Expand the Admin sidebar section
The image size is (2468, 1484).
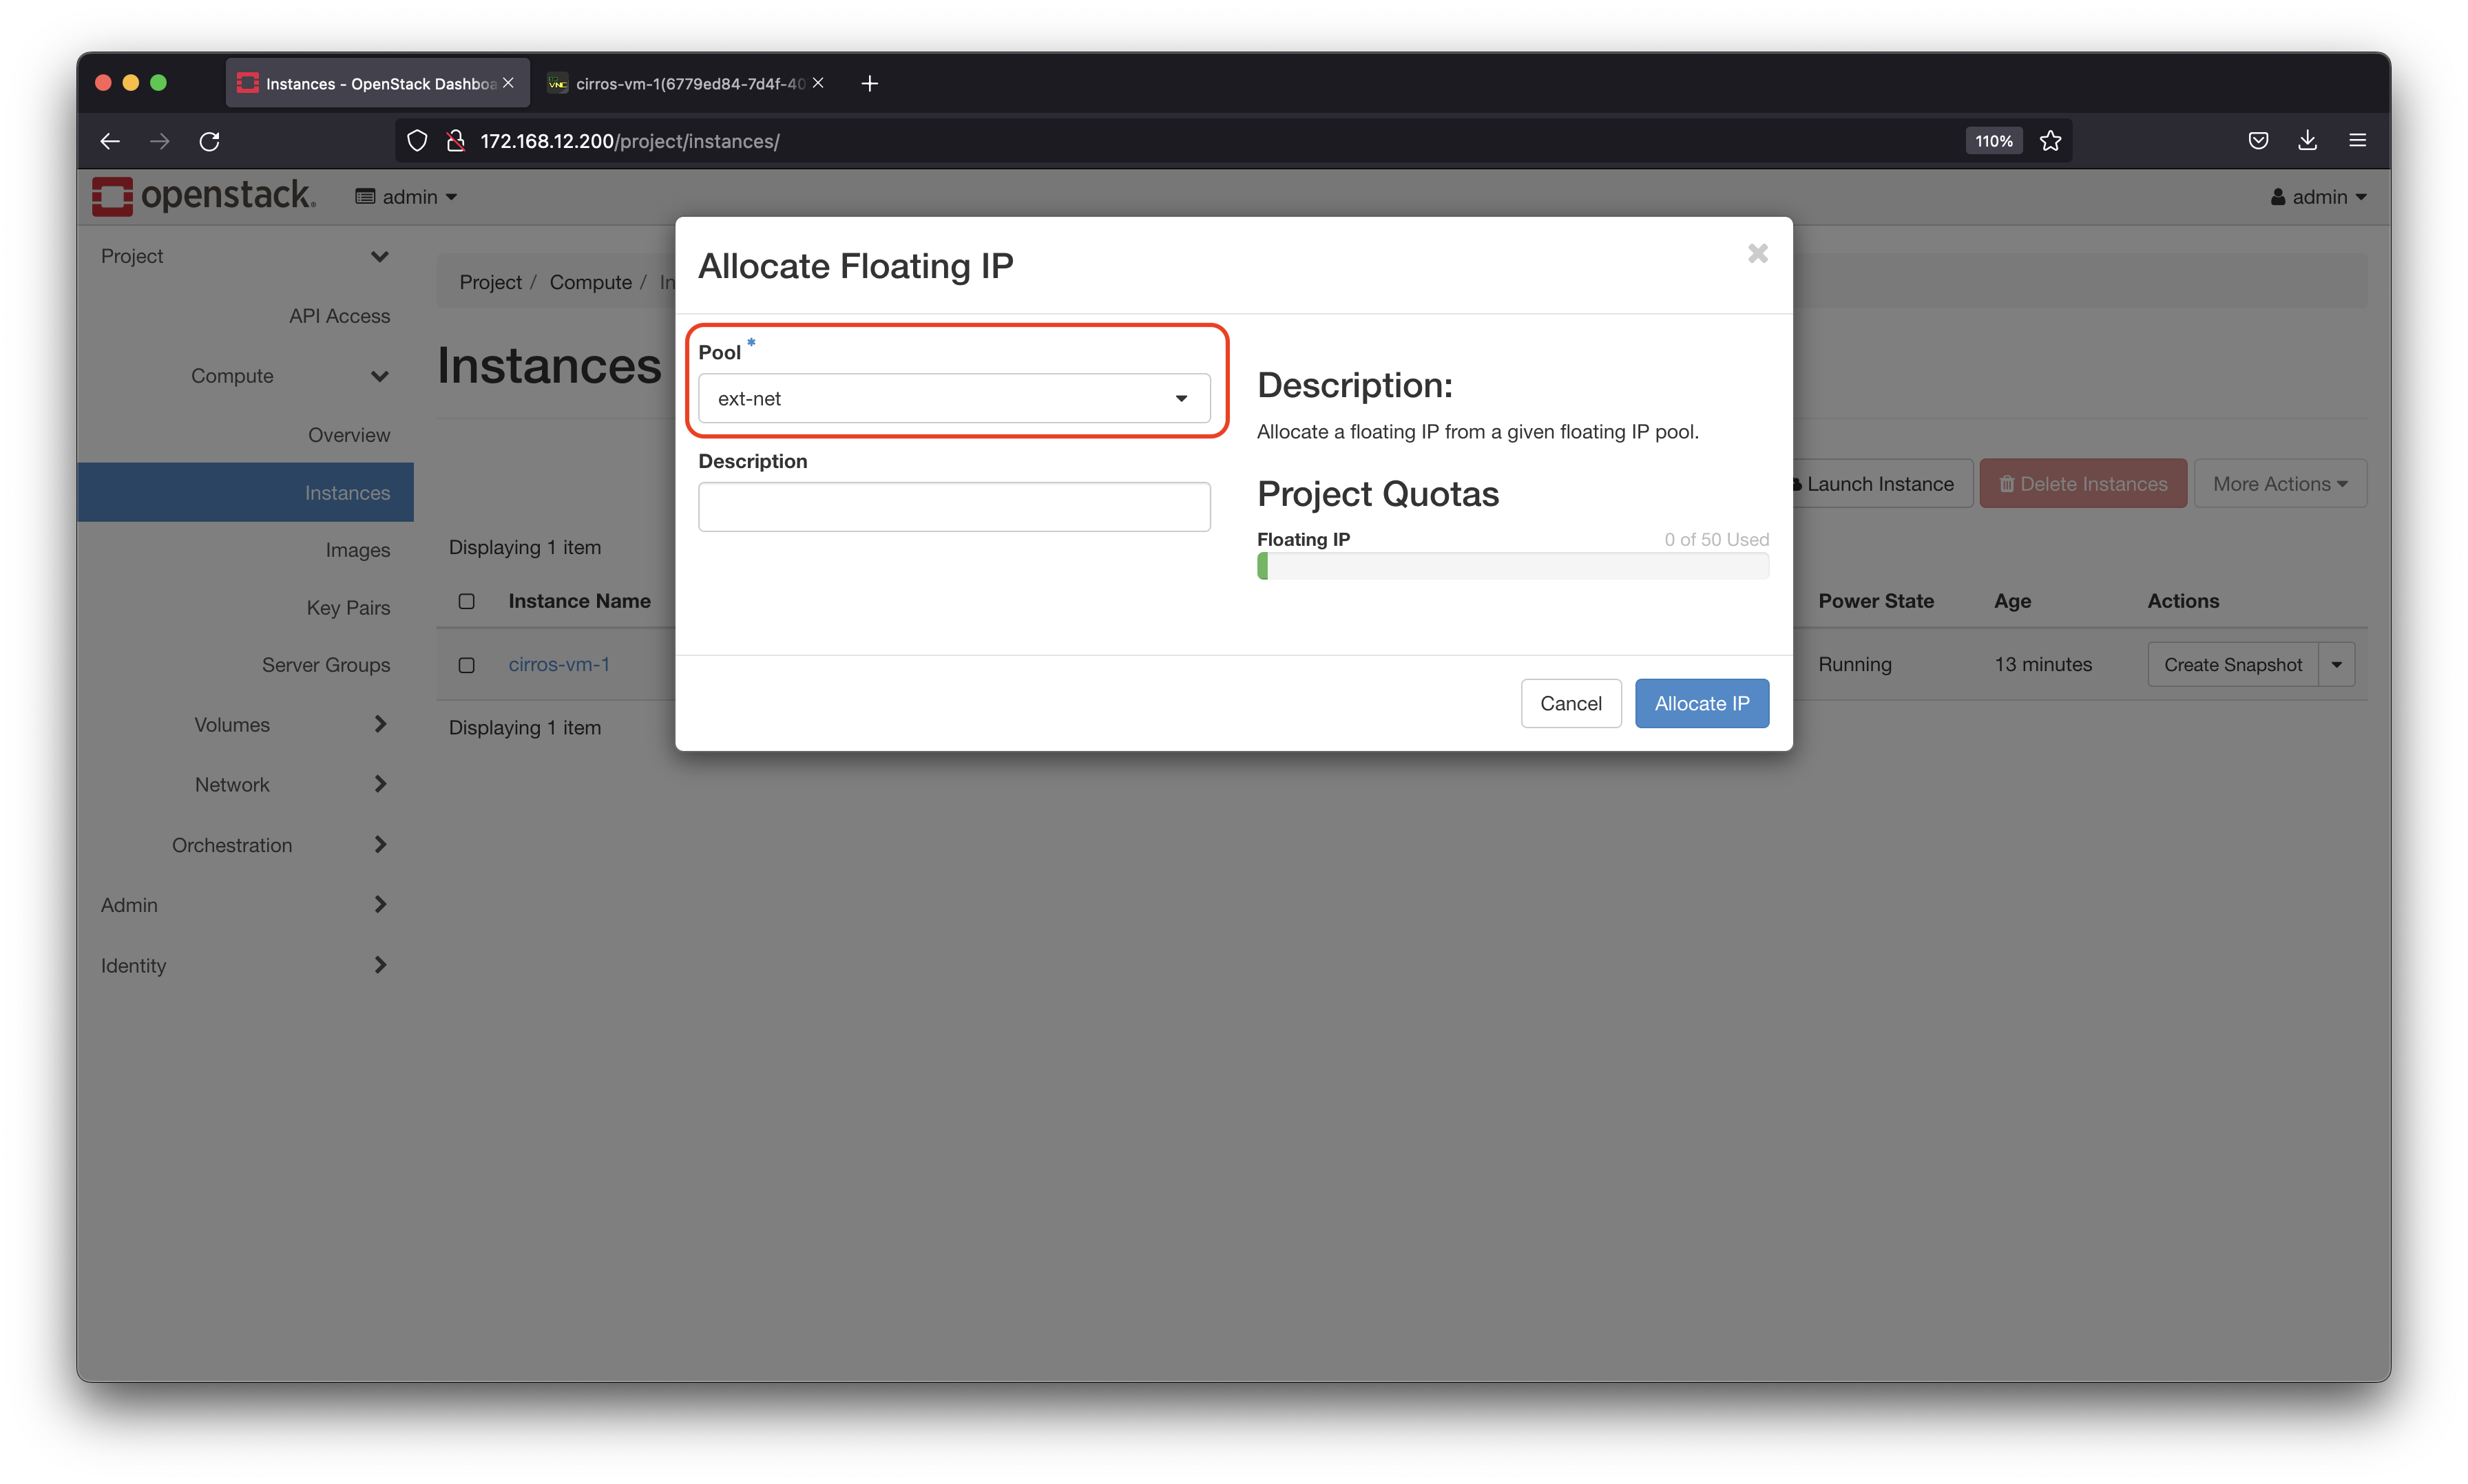point(245,905)
